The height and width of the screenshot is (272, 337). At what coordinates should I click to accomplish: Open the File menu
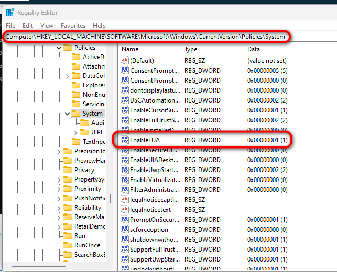click(x=10, y=26)
